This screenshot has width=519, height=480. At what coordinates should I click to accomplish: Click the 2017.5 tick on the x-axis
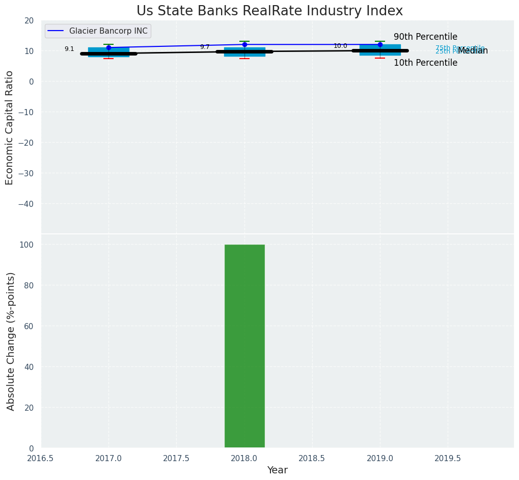click(x=176, y=459)
